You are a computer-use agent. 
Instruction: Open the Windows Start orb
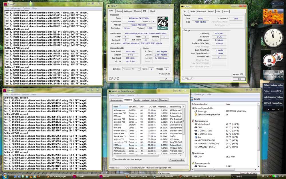coord(5,176)
